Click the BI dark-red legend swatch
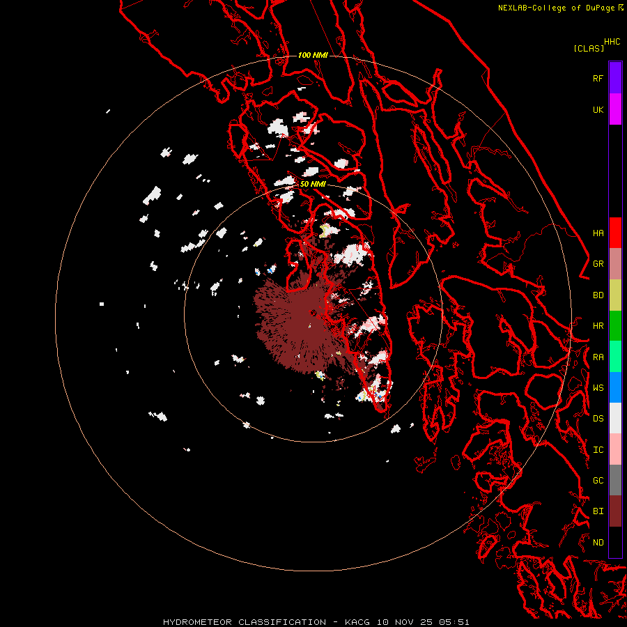627x627 pixels. [x=615, y=511]
